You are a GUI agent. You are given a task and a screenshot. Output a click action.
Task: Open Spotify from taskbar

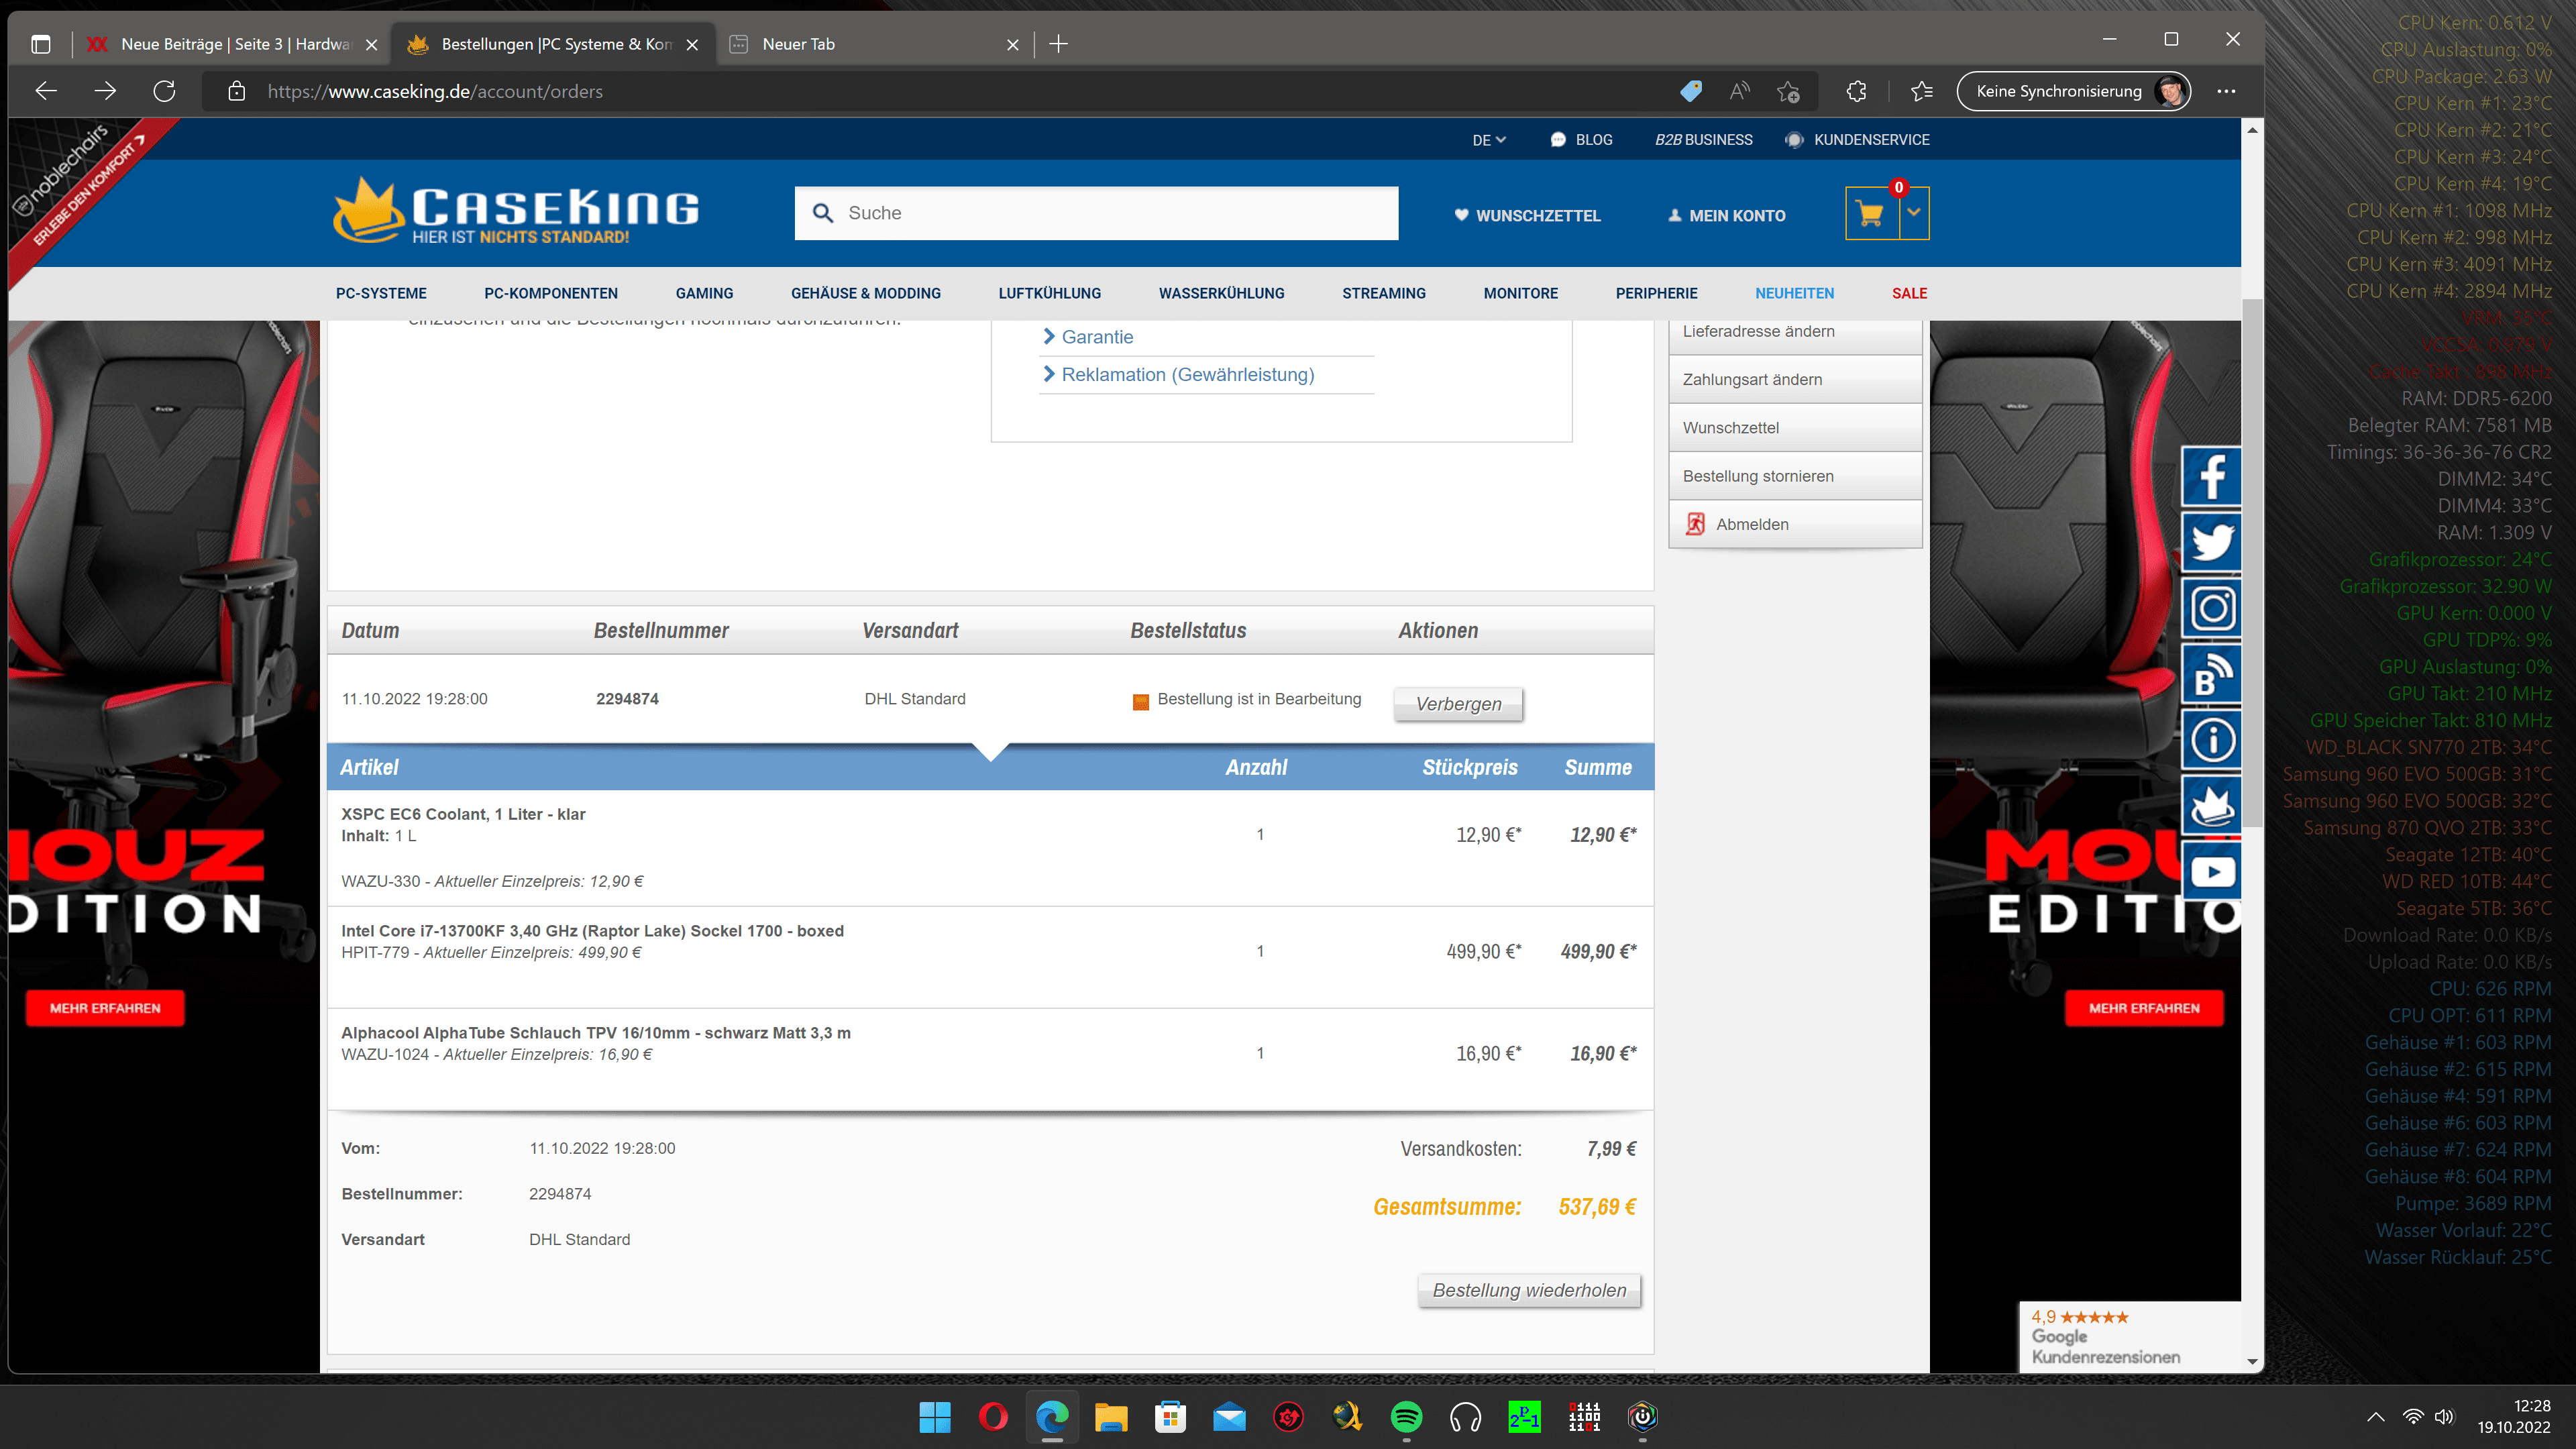tap(1406, 1416)
